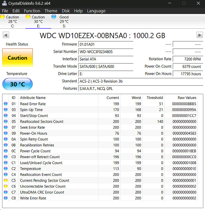Select the Write Error Rate attribute name
This screenshot has width=205, height=210.
coord(33,198)
